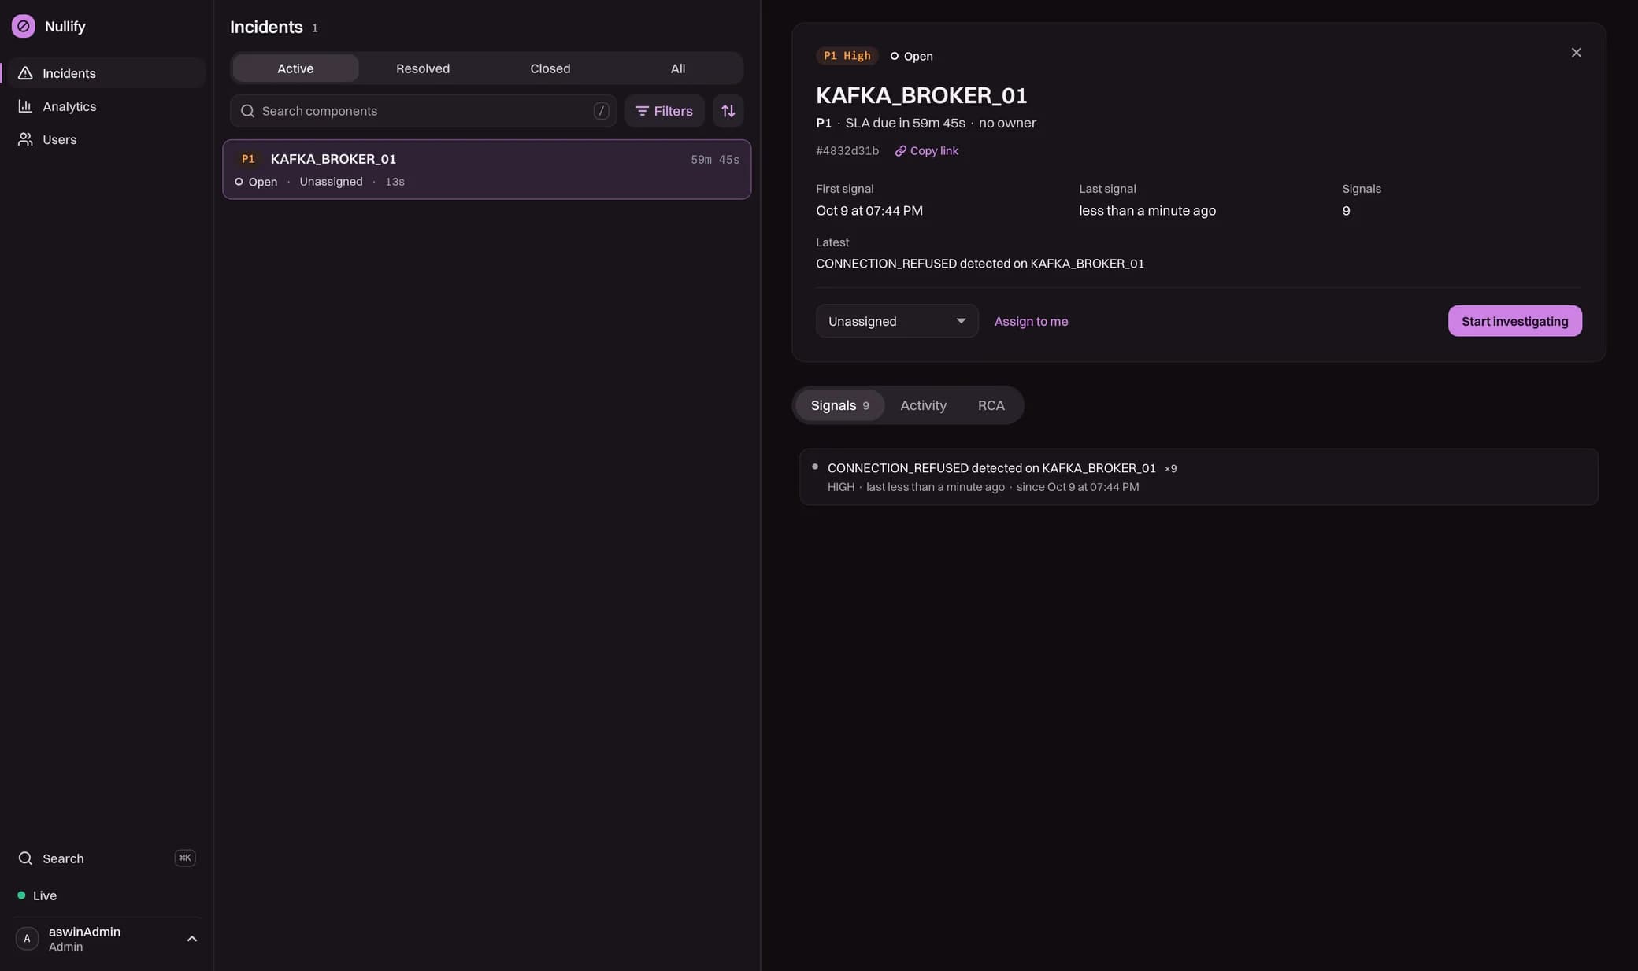The width and height of the screenshot is (1638, 971).
Task: Expand the aswinAdmin account menu chevron
Action: pos(191,939)
